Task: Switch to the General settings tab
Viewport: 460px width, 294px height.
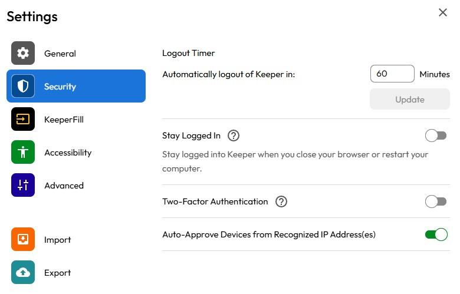Action: pyautogui.click(x=60, y=54)
